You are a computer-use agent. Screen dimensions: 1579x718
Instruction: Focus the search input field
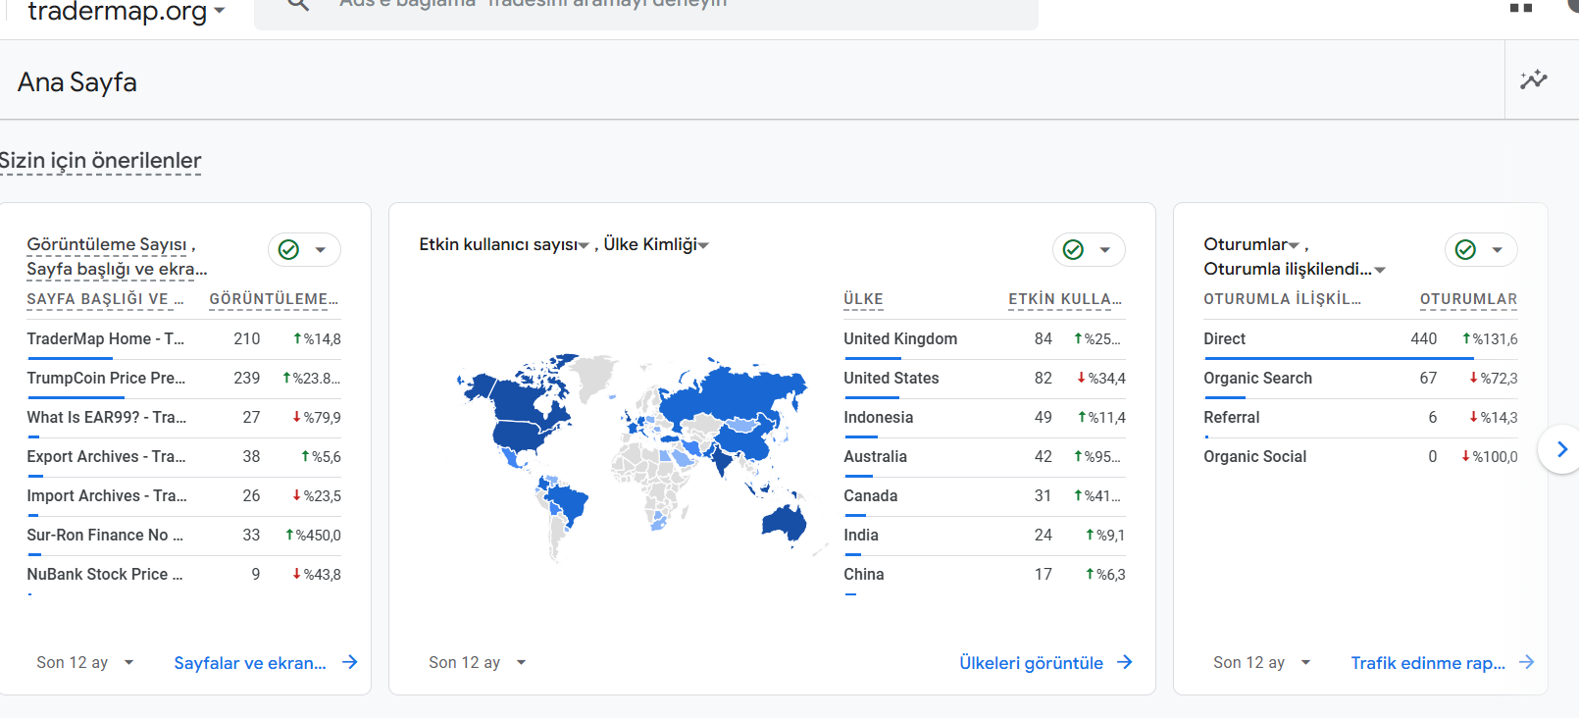click(645, 8)
